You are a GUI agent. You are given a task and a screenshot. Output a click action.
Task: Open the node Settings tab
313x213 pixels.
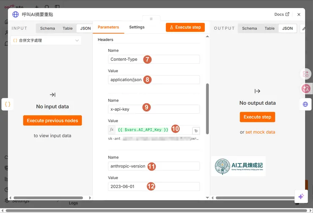137,27
